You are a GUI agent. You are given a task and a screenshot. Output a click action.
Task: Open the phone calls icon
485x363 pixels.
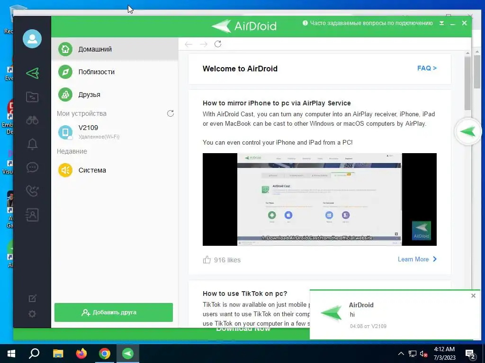pos(32,191)
